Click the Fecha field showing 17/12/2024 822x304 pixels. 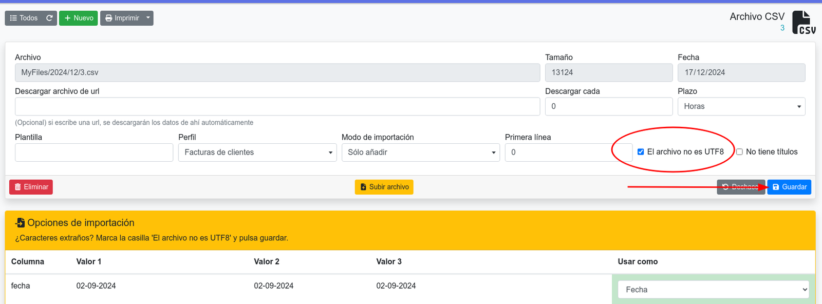click(x=741, y=72)
